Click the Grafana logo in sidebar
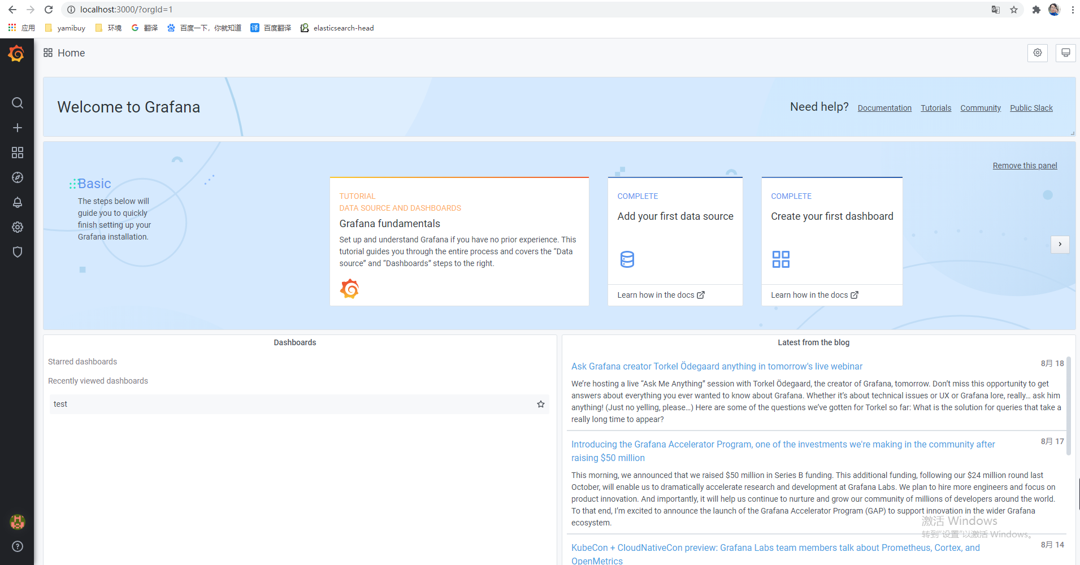This screenshot has width=1080, height=565. (16, 54)
